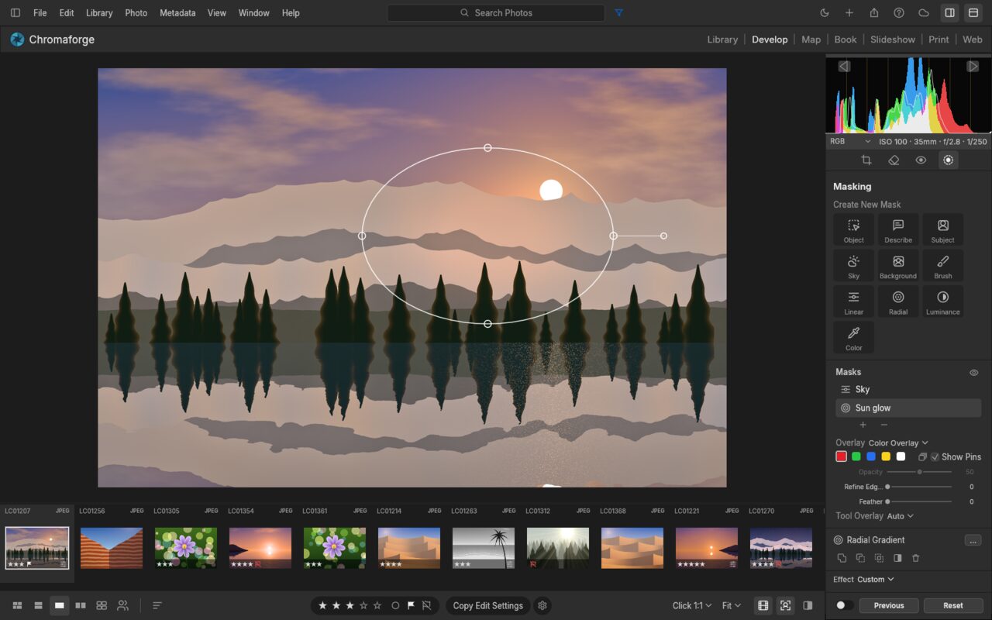Viewport: 992px width, 620px height.
Task: Toggle visibility of all Masks with eye icon
Action: click(974, 373)
